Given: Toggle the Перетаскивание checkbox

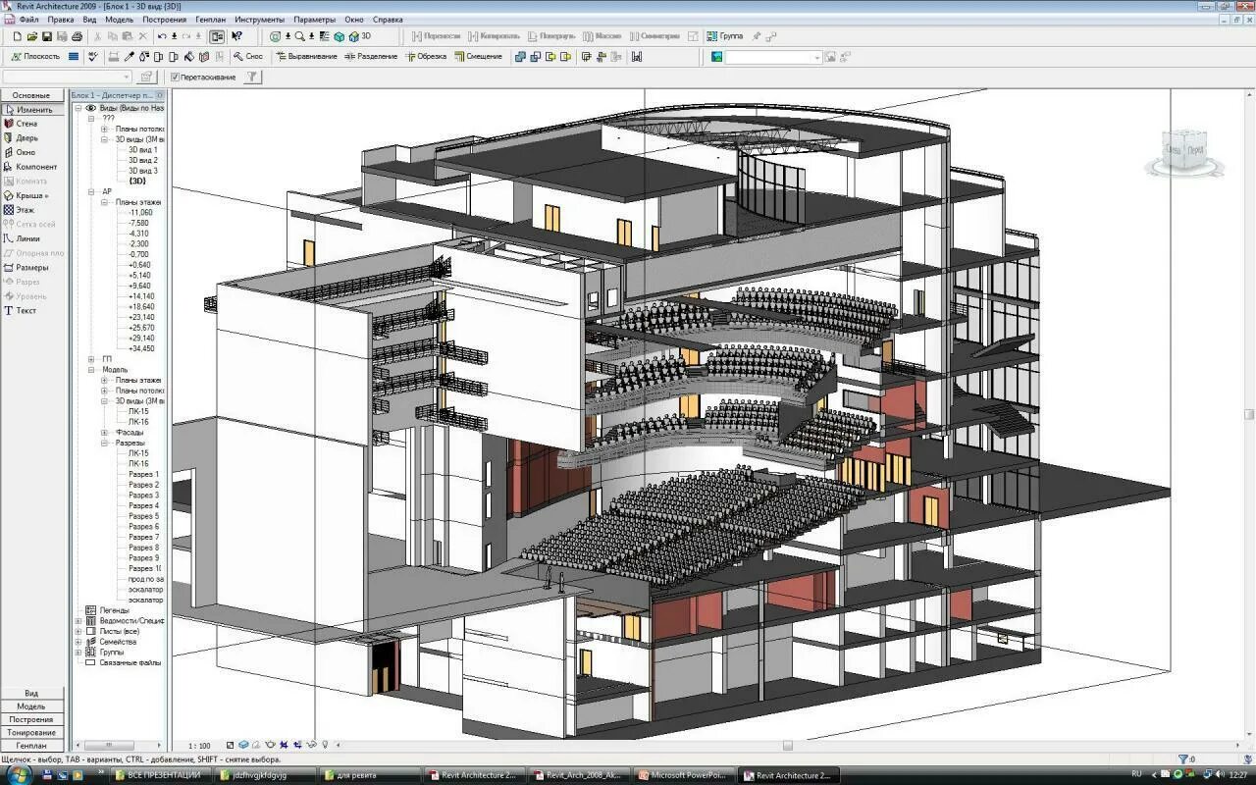Looking at the screenshot, I should point(175,77).
